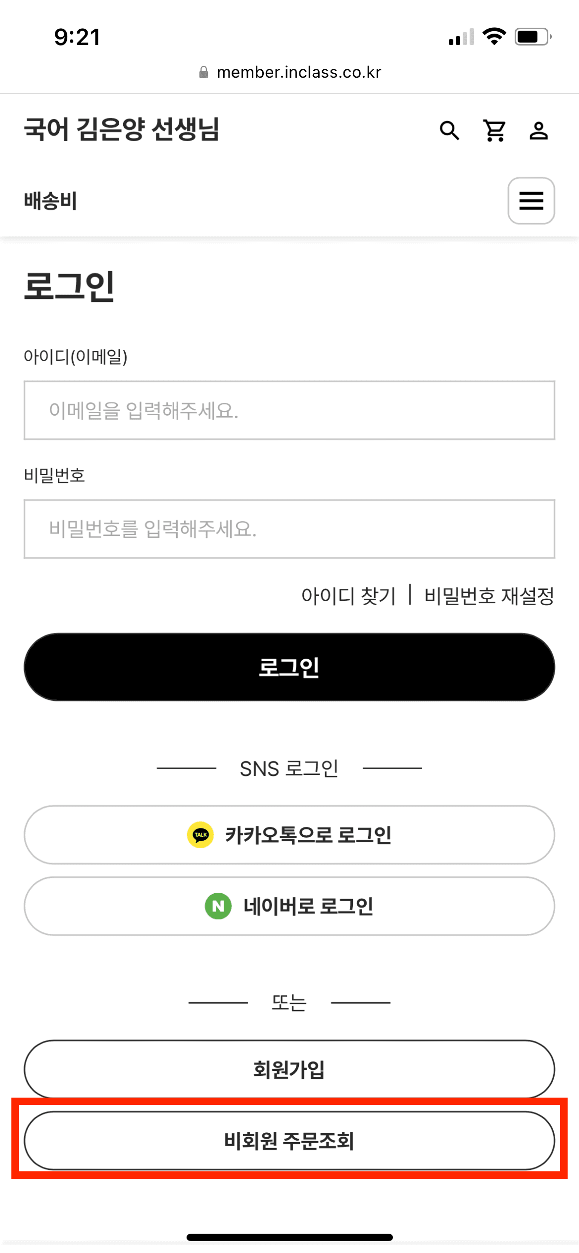
Task: Open the search magnifier icon
Action: click(449, 131)
